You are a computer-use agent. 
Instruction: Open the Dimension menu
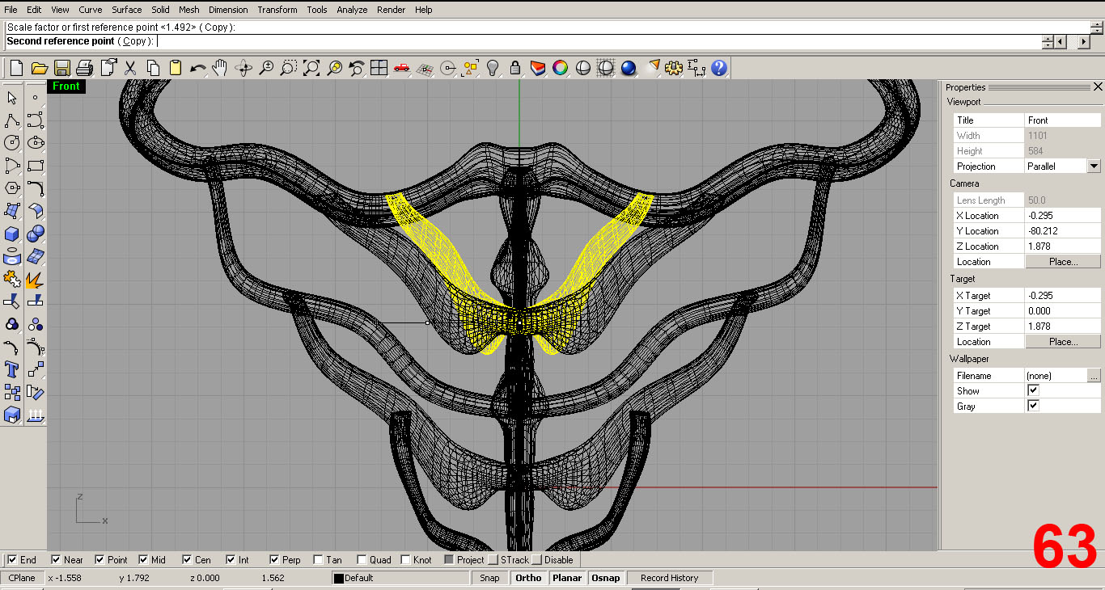[228, 10]
